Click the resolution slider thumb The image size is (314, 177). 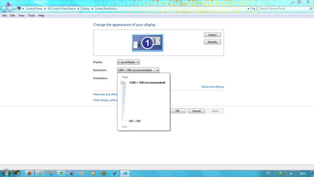pyautogui.click(x=123, y=82)
